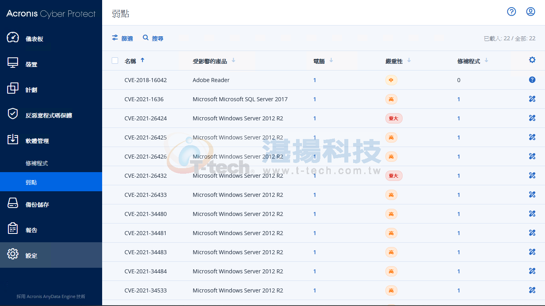545x306 pixels.
Task: Click the 已載入: 22 / 全部: 22 counter text
Action: click(509, 39)
